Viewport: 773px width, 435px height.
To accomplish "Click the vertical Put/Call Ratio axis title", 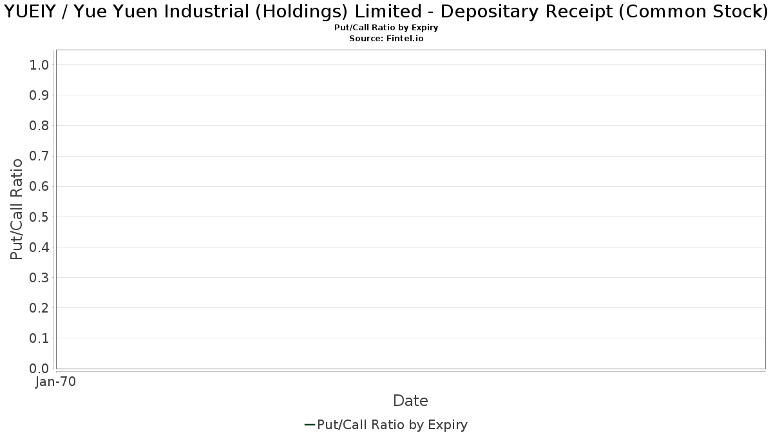I will pos(17,208).
